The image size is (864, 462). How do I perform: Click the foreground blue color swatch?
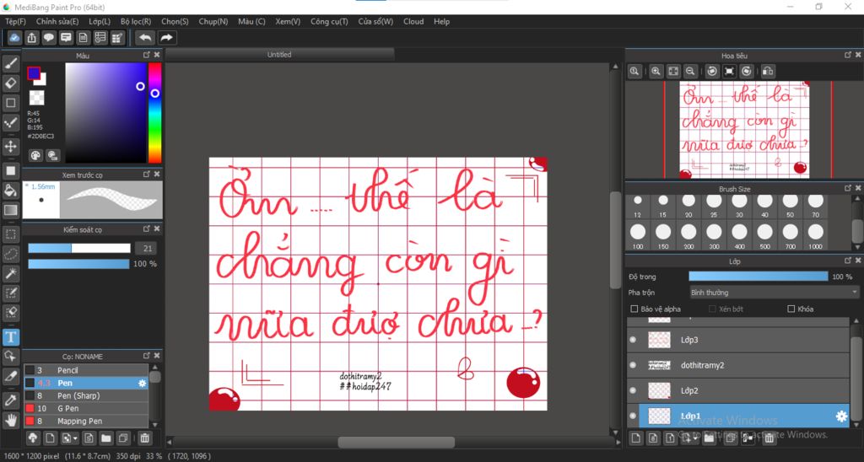[x=34, y=73]
